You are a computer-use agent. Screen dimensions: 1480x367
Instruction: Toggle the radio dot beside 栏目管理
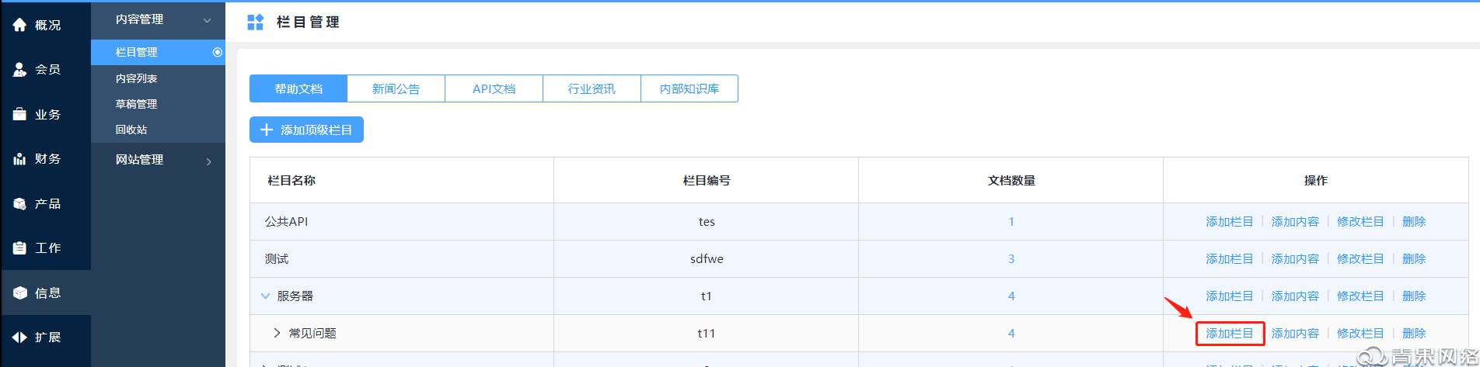(x=218, y=52)
